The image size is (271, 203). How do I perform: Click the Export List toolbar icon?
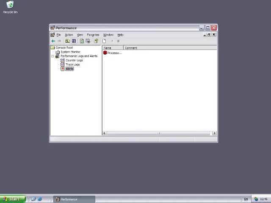pyautogui.click(x=88, y=41)
